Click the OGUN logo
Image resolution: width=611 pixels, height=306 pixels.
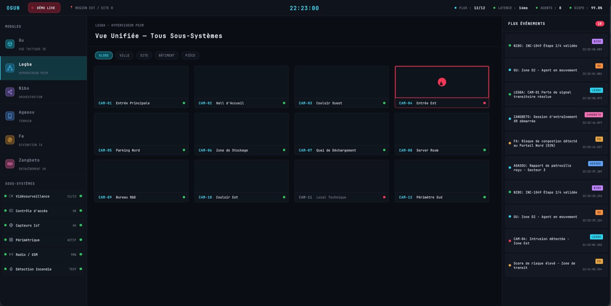[x=13, y=8]
